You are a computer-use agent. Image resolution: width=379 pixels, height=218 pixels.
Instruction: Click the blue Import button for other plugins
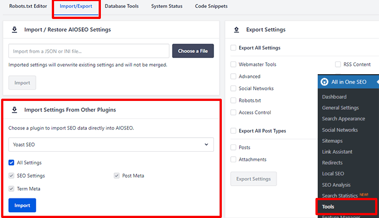point(22,205)
